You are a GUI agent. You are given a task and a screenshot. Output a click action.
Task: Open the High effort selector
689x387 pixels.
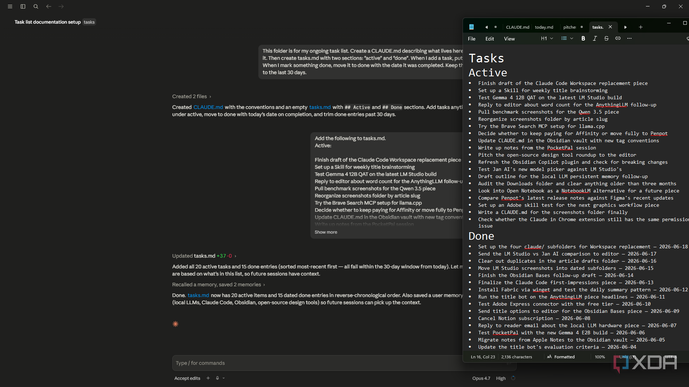coord(501,378)
